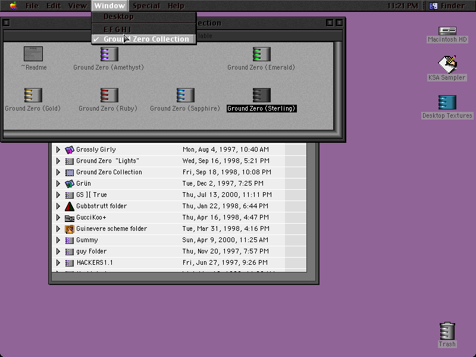Expand the GS ][ True disclosure triangle
This screenshot has height=357, width=476.
click(x=58, y=195)
